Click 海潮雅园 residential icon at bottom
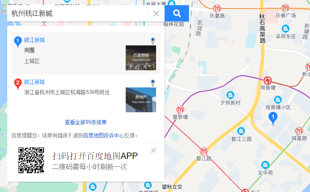The width and height of the screenshot is (310, 192). tap(148, 186)
